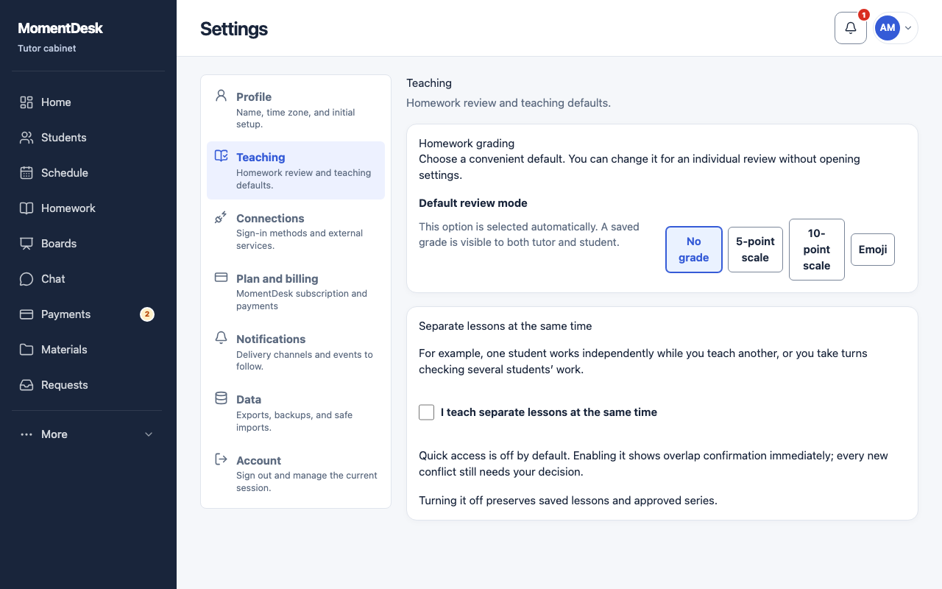Click the Homework book icon
Viewport: 942px width, 589px height.
point(26,208)
